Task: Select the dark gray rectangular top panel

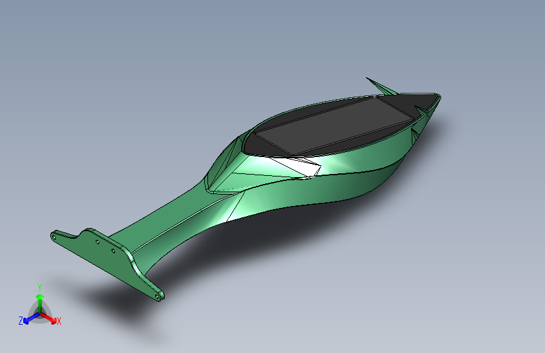Action: point(334,126)
